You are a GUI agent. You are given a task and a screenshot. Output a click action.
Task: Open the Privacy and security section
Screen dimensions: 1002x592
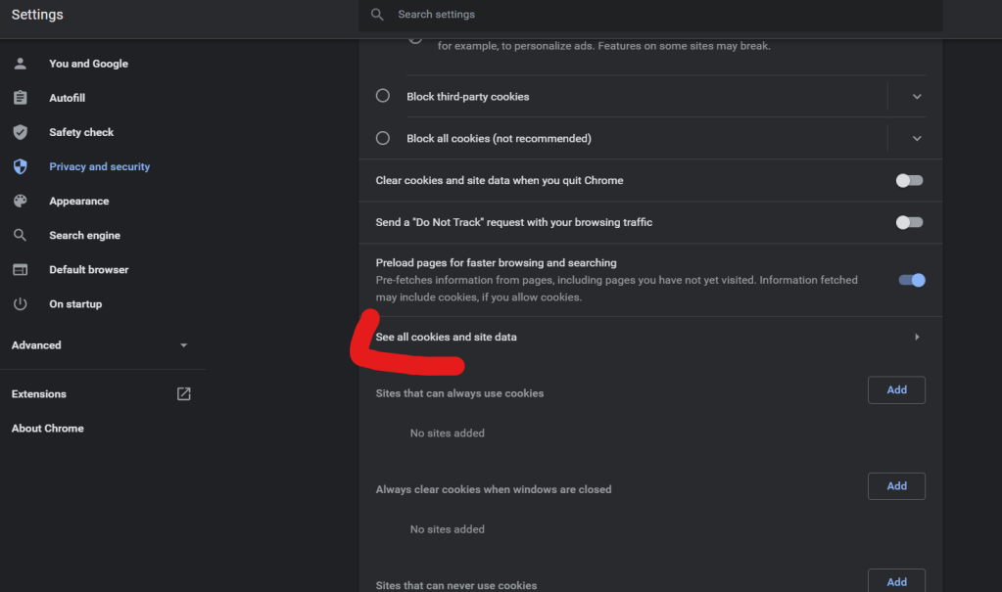point(99,166)
